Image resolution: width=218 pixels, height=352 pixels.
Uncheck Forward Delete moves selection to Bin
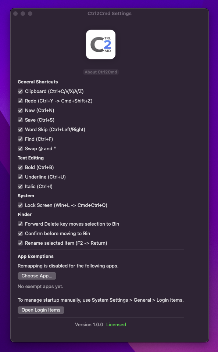(x=20, y=224)
